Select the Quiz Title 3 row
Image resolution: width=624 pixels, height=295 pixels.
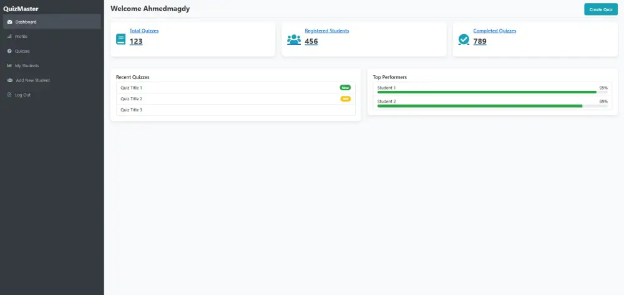click(236, 110)
